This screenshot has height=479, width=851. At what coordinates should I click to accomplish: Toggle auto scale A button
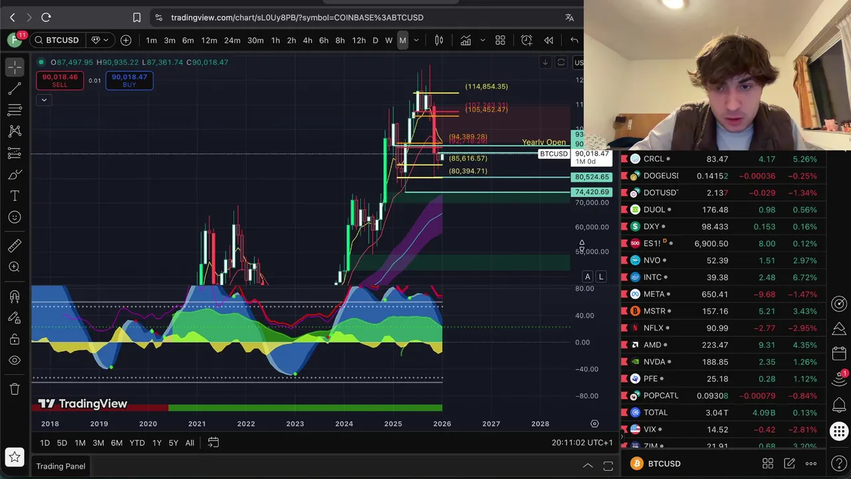click(587, 277)
